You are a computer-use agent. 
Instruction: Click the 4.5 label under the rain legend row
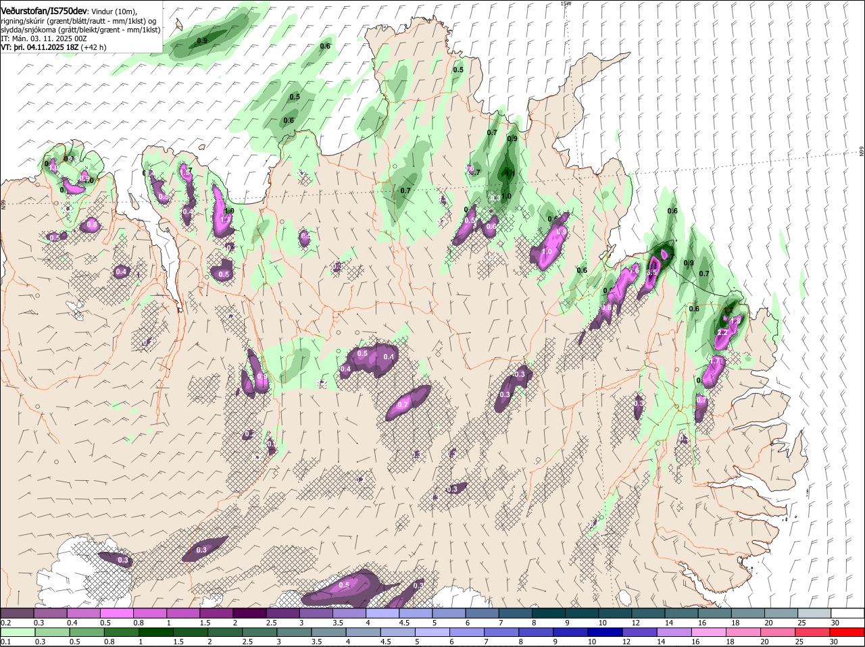(386, 642)
